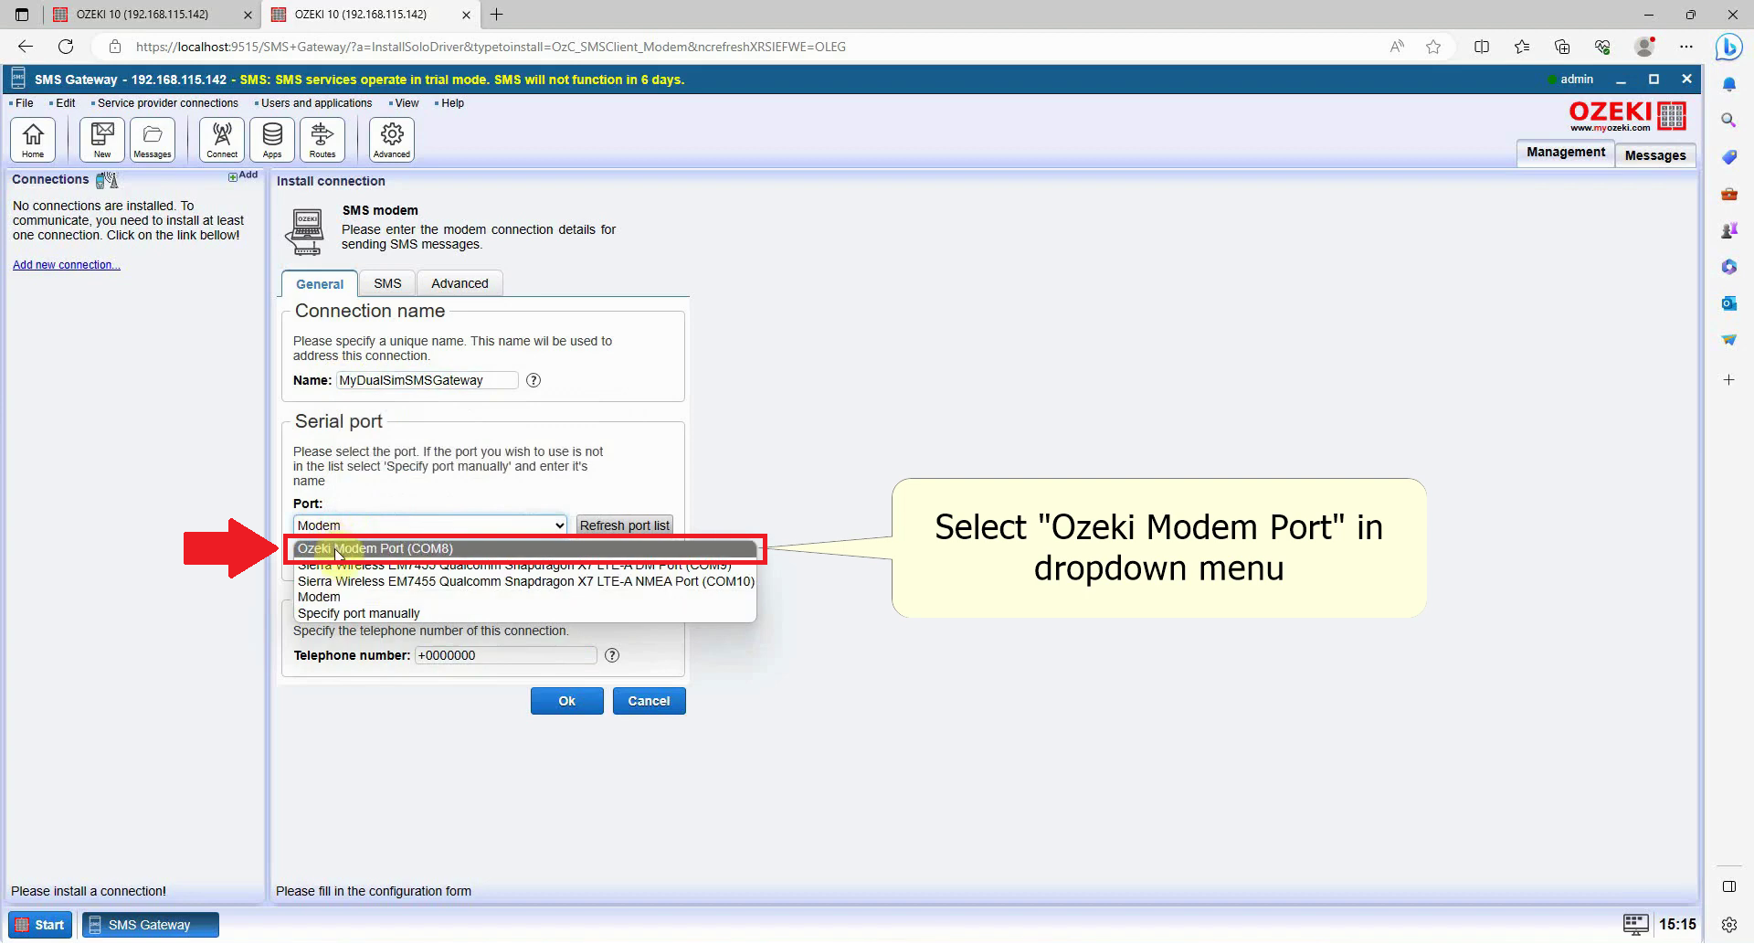Click the browser Back arrow

(26, 47)
